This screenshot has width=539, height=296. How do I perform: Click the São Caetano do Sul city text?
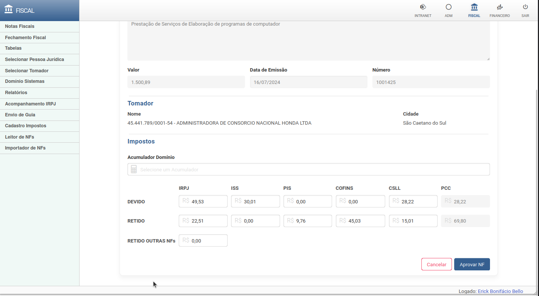click(424, 123)
